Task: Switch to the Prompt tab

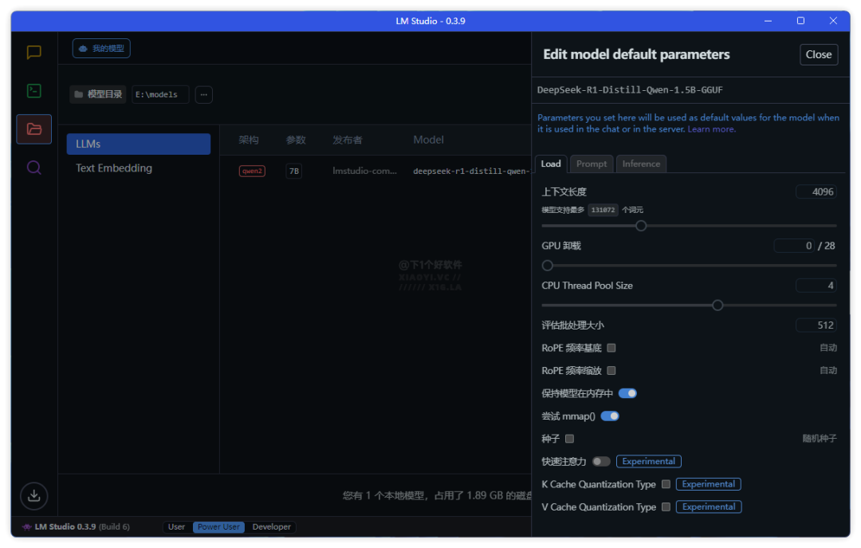Action: pos(592,164)
